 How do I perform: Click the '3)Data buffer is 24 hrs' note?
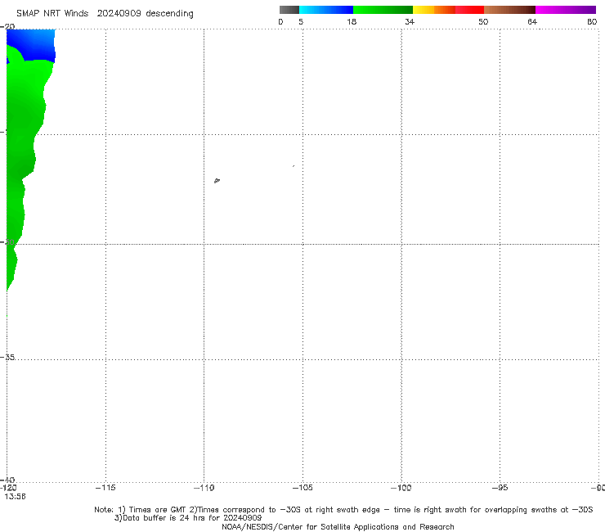tap(188, 518)
